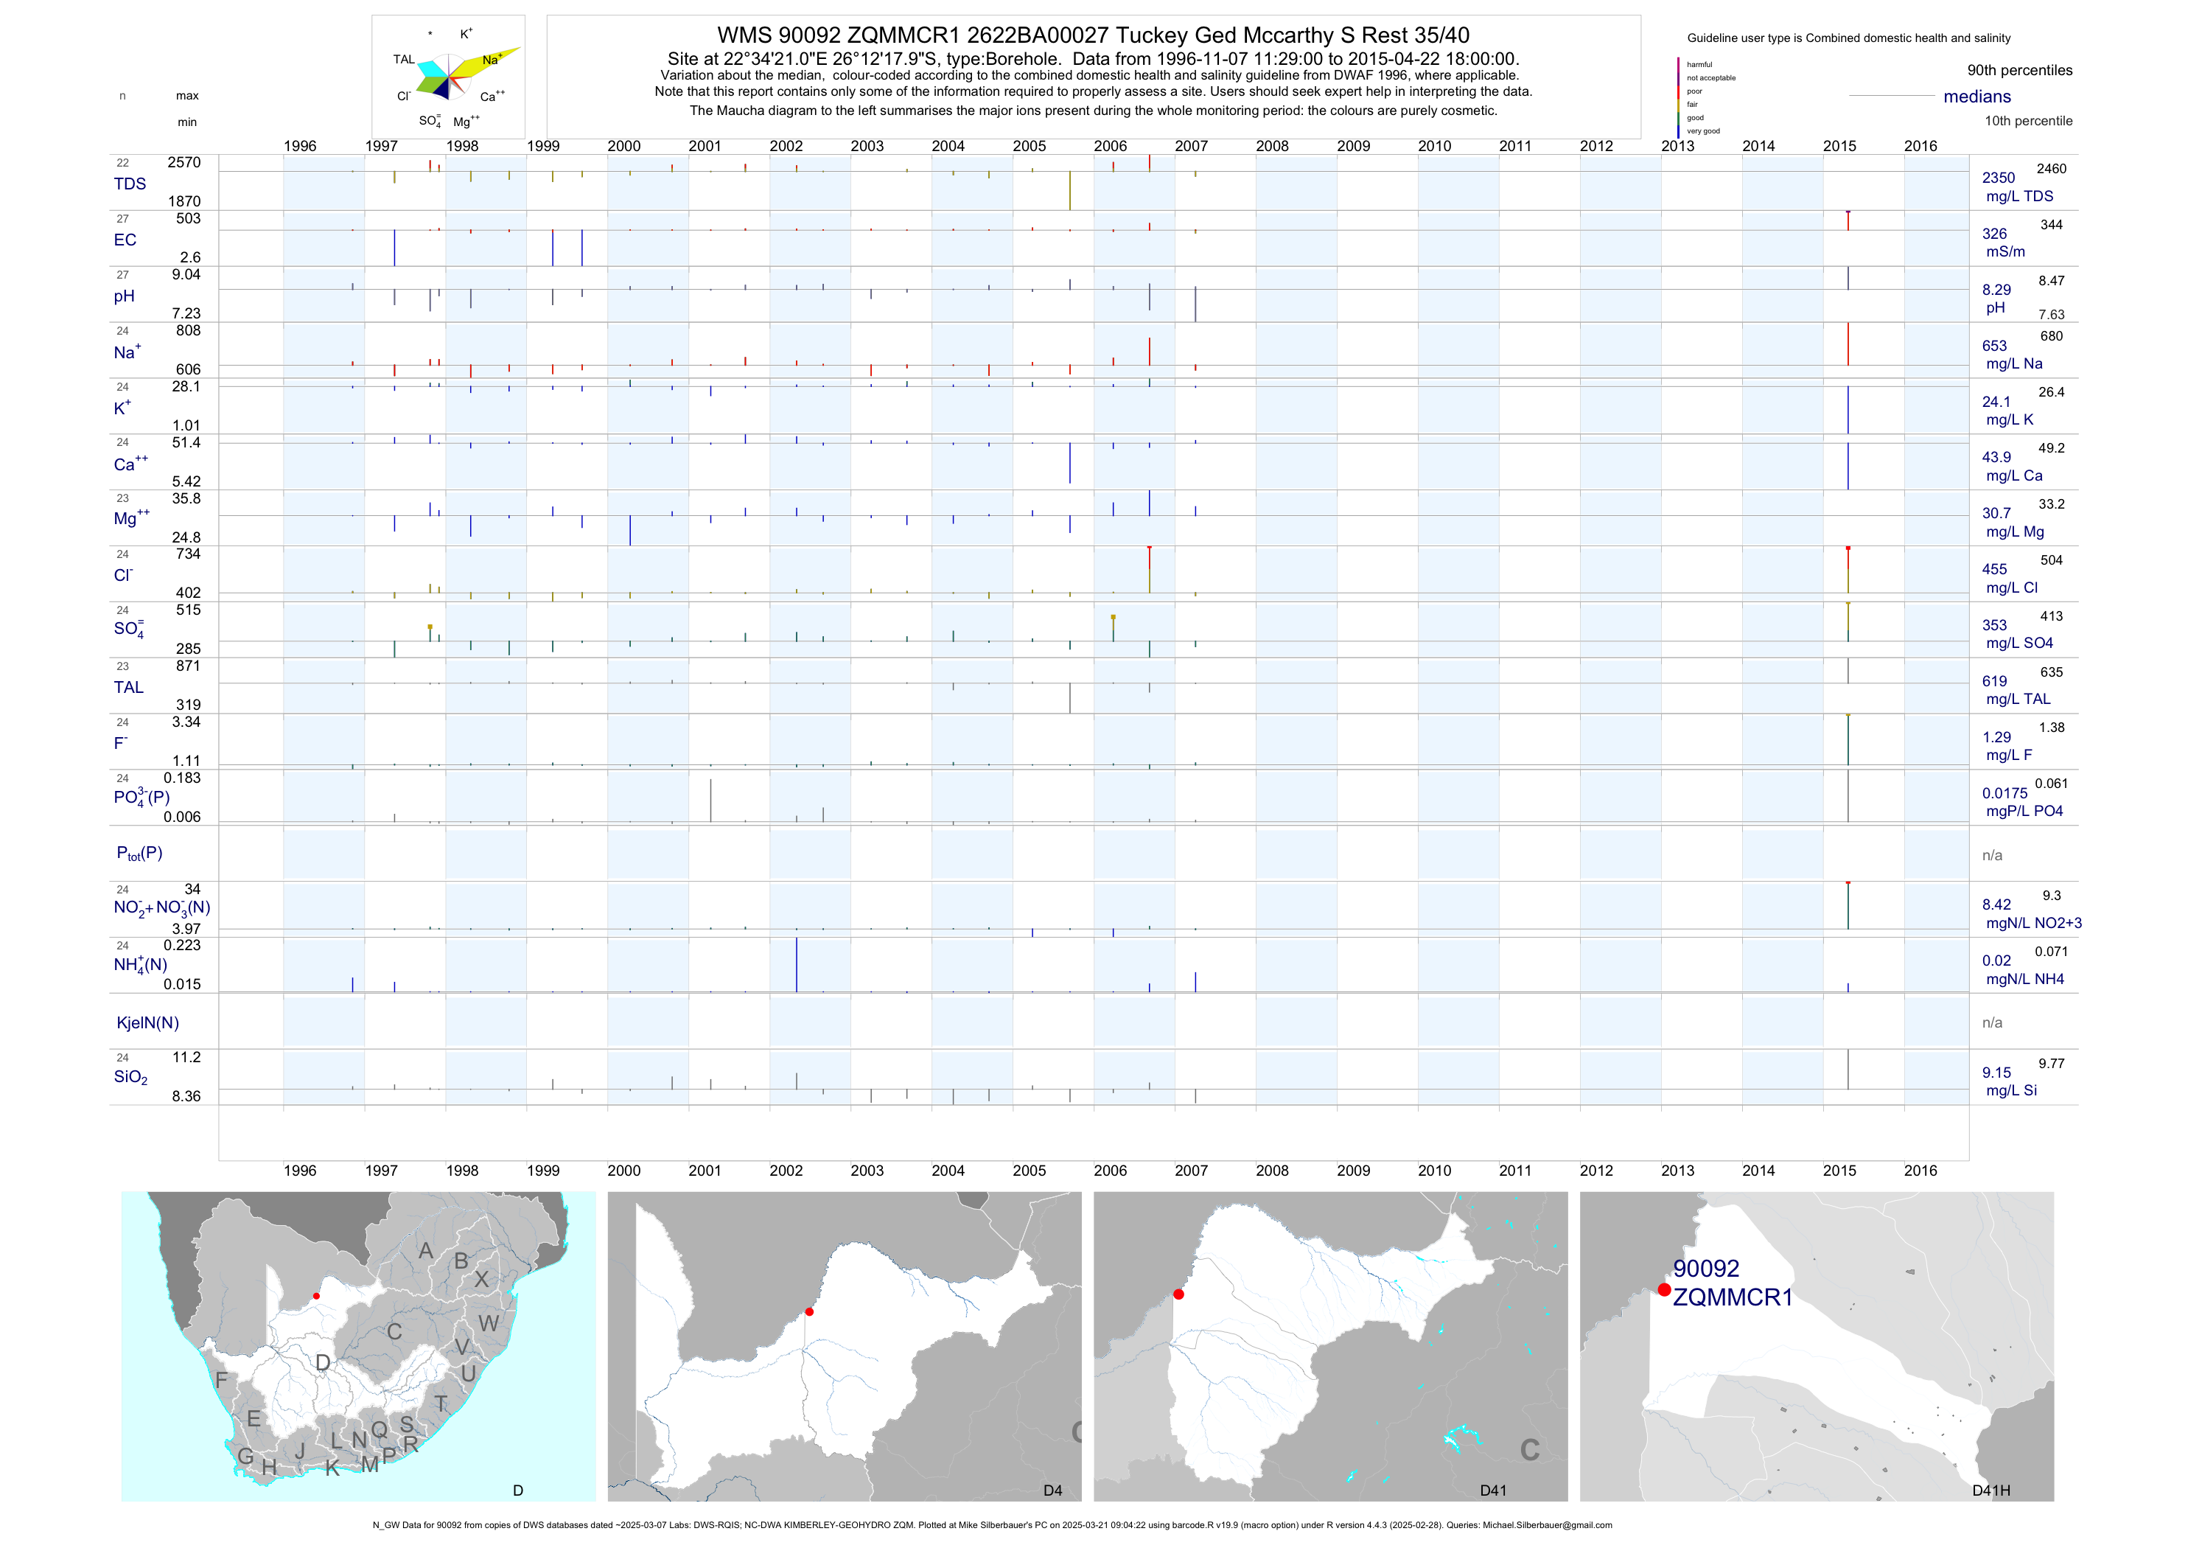Viewport: 2188px width, 1548px height.
Task: Click the medians legend text
Action: click(1977, 97)
